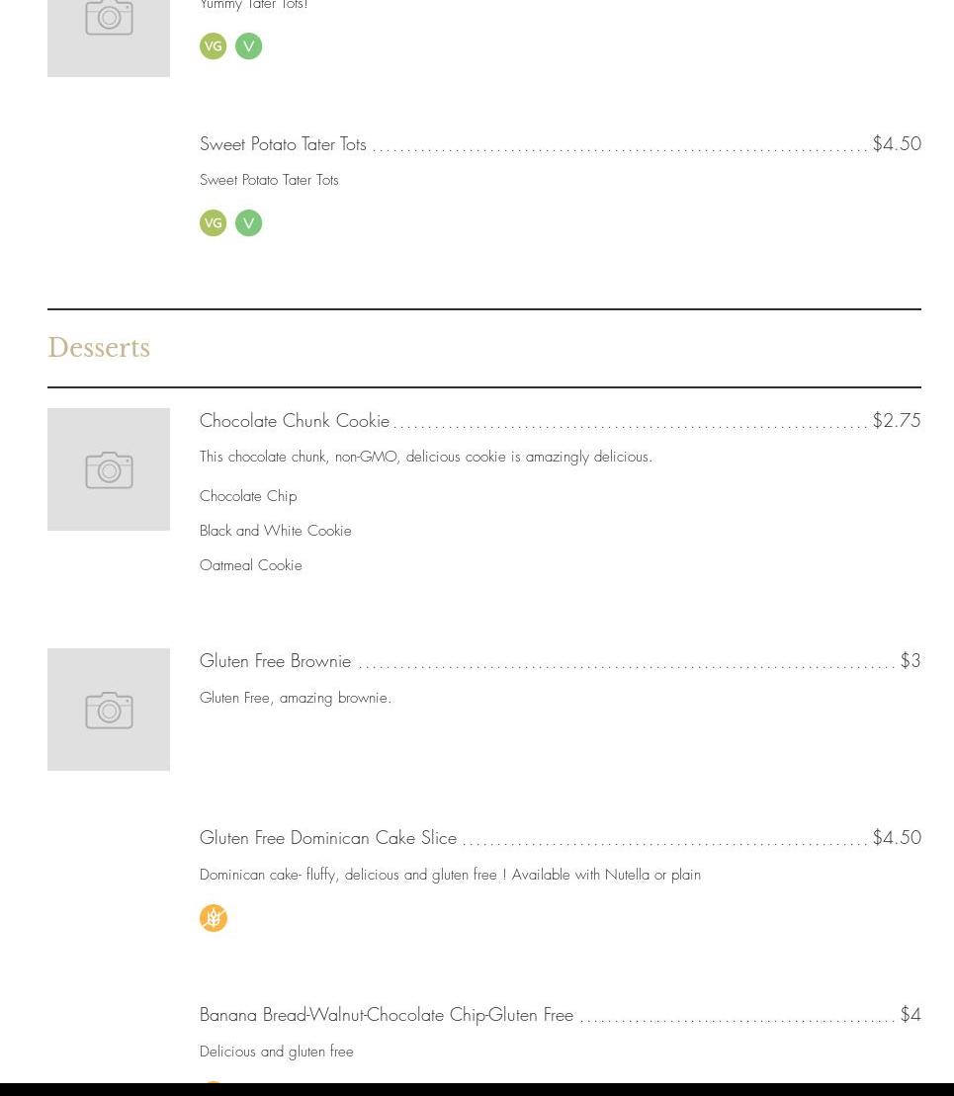Click VG badge under Sweet Potato Tater Tots
This screenshot has width=954, height=1096.
[x=214, y=223]
